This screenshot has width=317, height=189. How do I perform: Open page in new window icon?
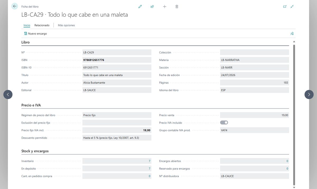pyautogui.click(x=285, y=7)
